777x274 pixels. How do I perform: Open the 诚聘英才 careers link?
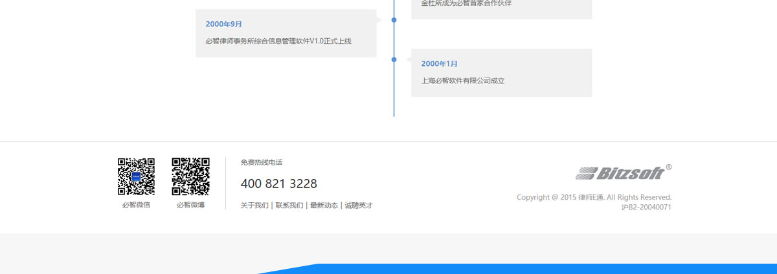[359, 205]
